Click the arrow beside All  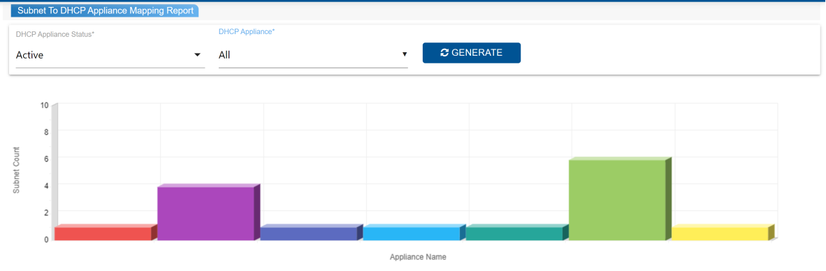(x=405, y=54)
